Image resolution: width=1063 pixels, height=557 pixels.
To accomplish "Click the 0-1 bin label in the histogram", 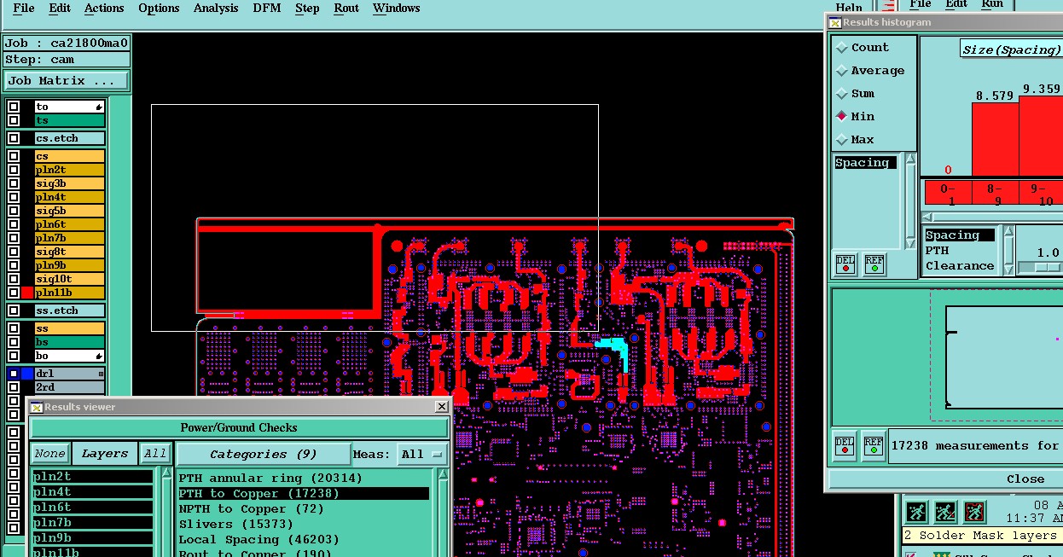I will click(947, 193).
